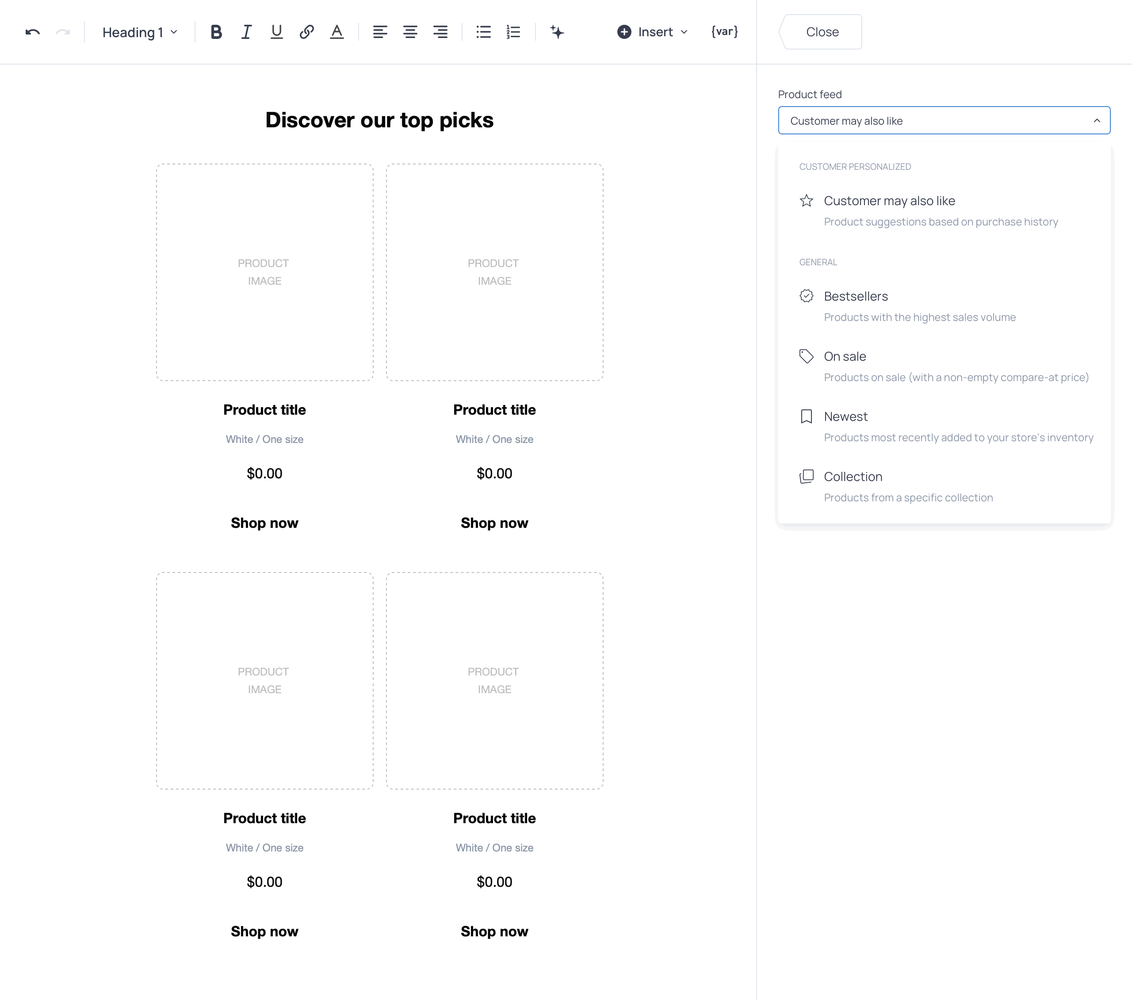Screen dimensions: 1132x1000
Task: Open the Heading 1 style dropdown
Action: 140,32
